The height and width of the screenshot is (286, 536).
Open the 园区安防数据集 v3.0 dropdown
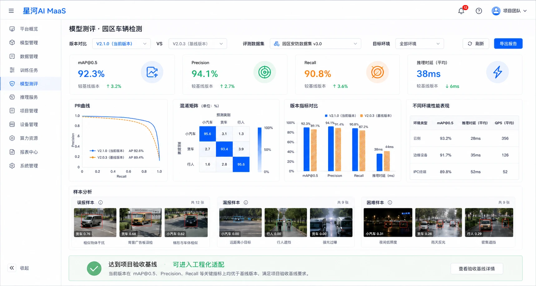pos(315,44)
